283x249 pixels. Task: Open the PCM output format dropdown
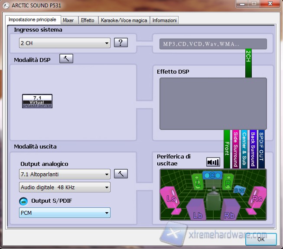(65, 213)
